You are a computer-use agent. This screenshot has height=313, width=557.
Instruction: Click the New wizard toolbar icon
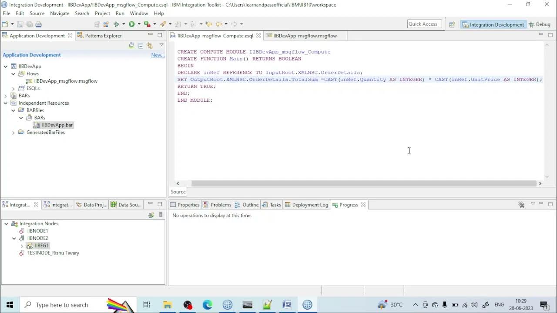click(x=5, y=24)
